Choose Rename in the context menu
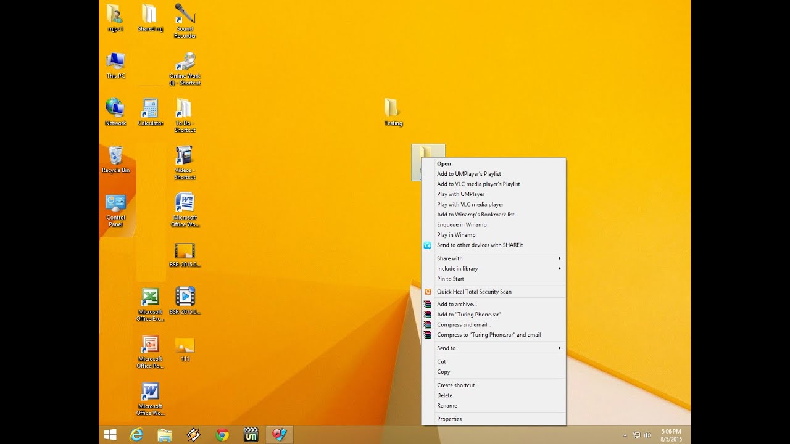 pyautogui.click(x=493, y=405)
